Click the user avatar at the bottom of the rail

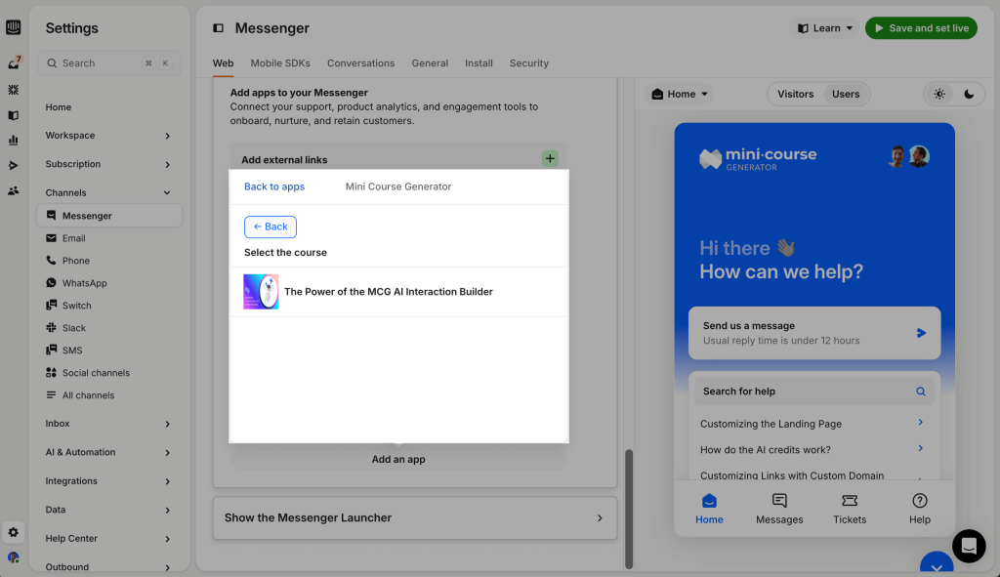(13, 557)
